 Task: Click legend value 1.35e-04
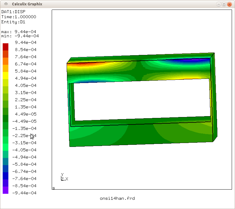pos(26,107)
